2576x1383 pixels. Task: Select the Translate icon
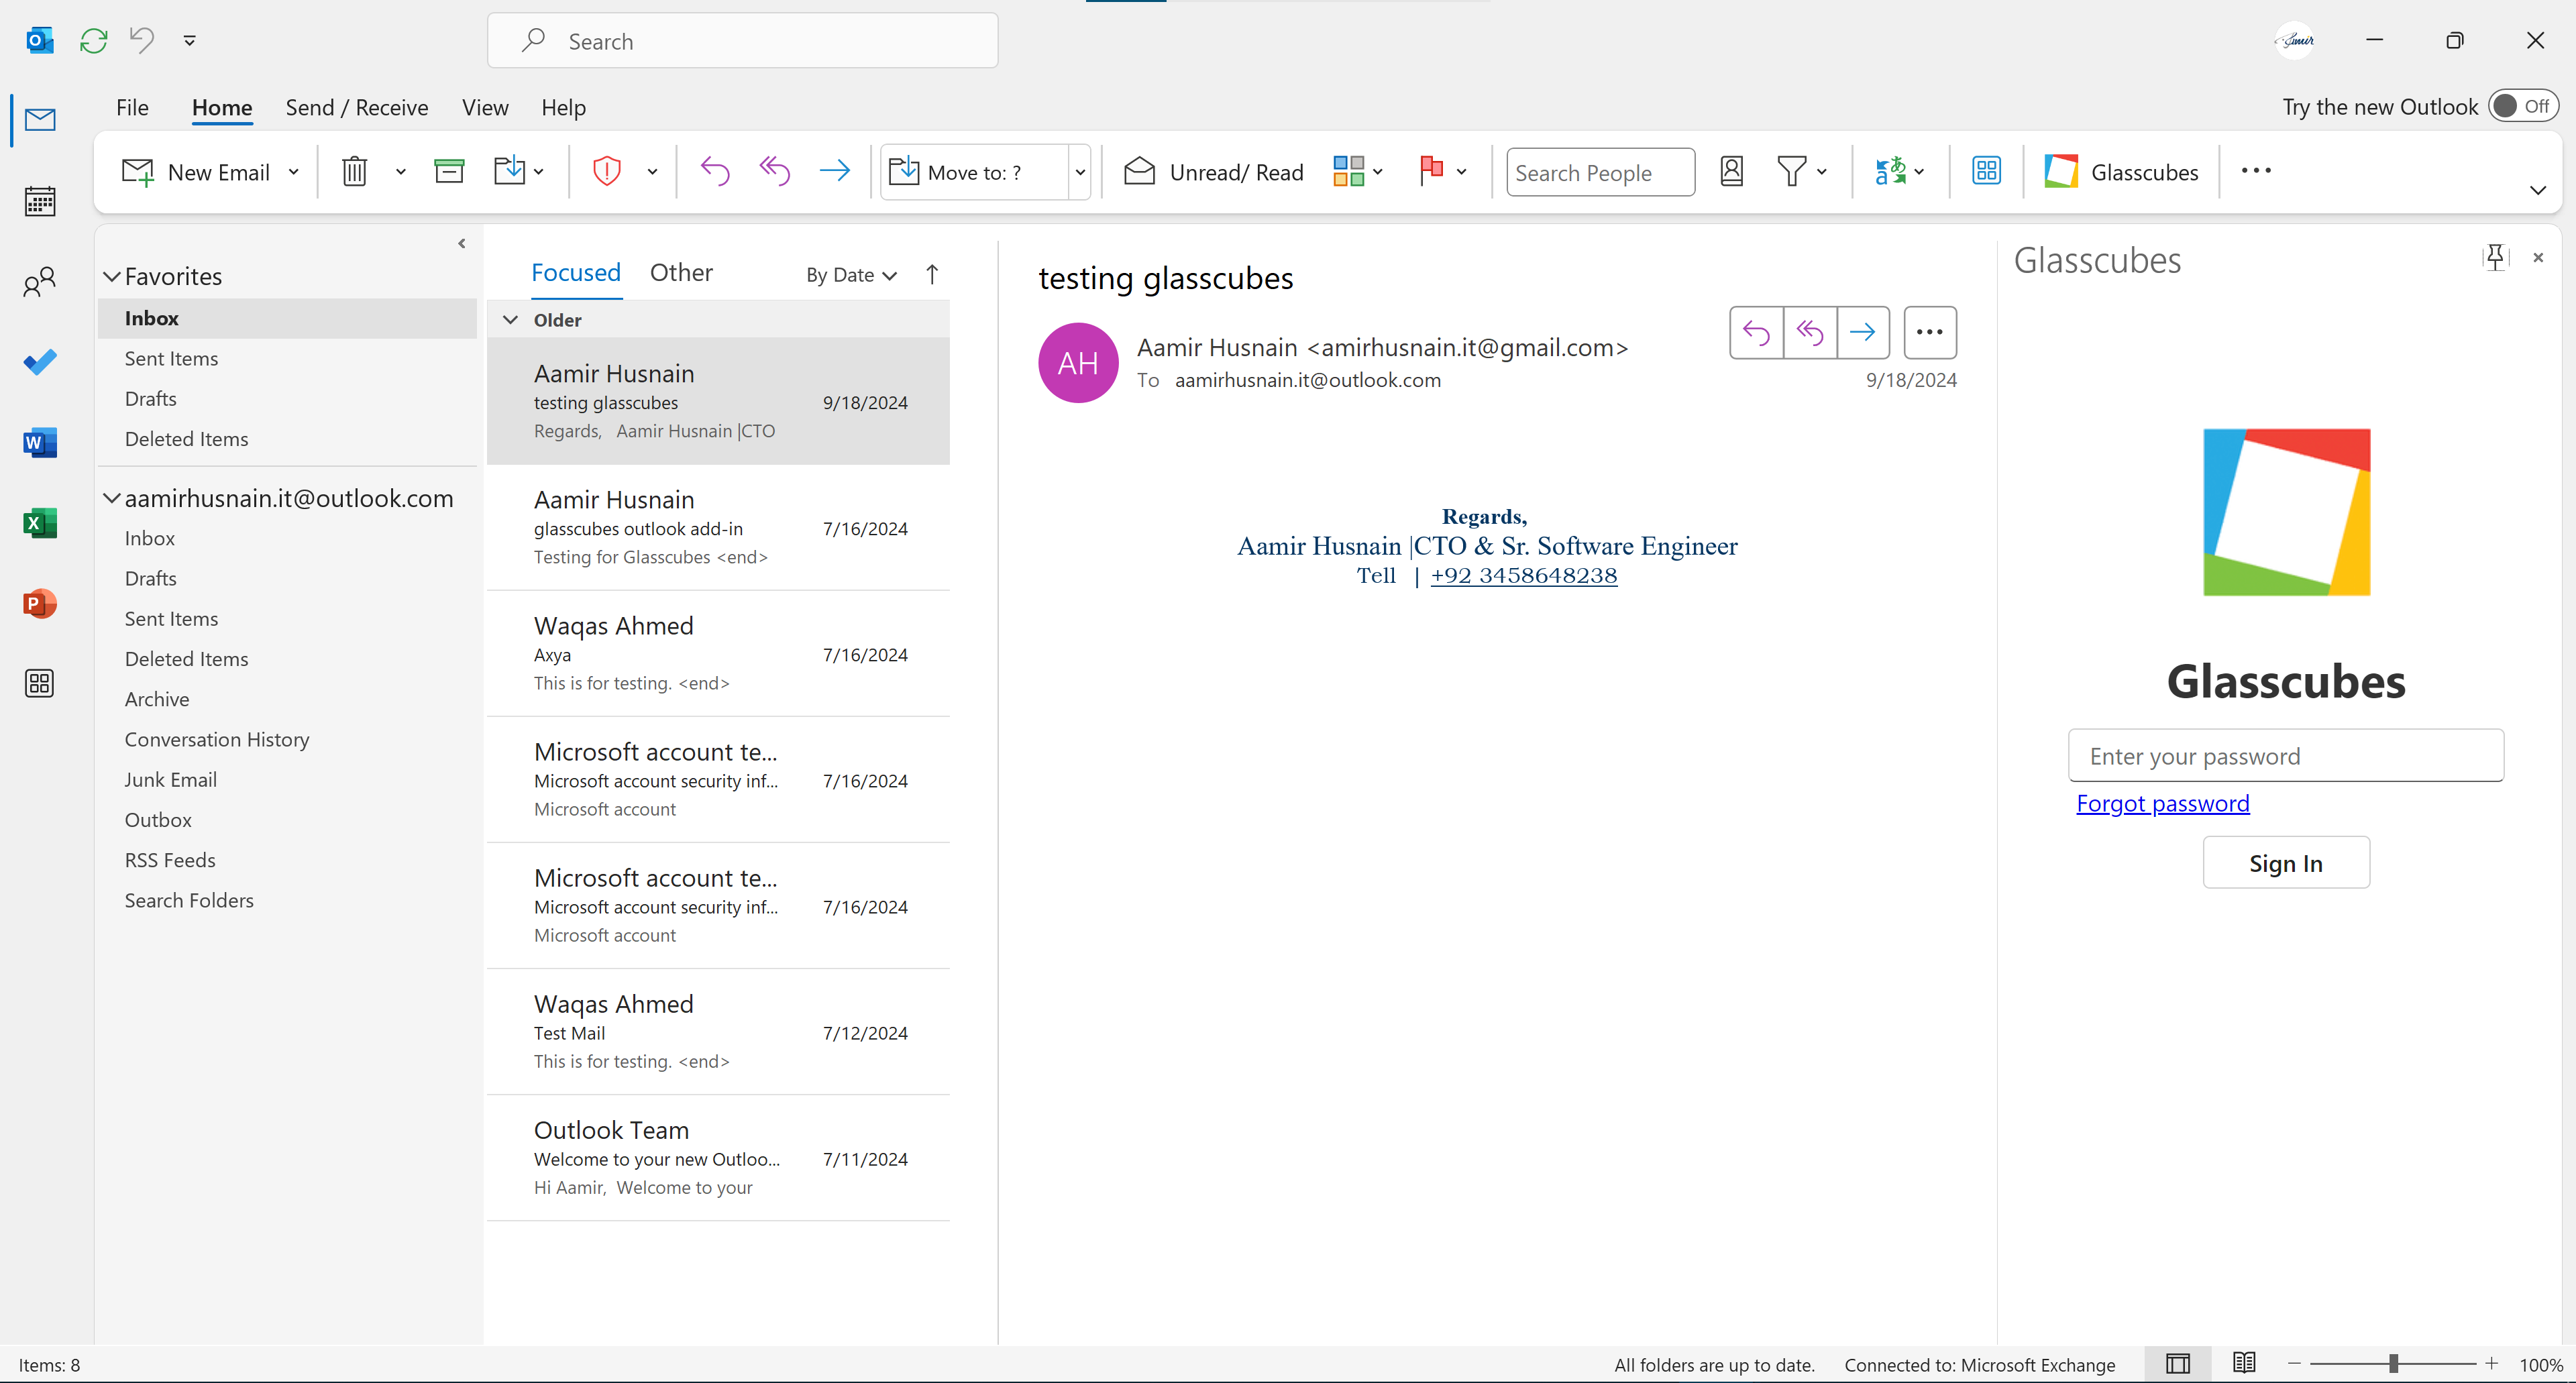(1891, 171)
